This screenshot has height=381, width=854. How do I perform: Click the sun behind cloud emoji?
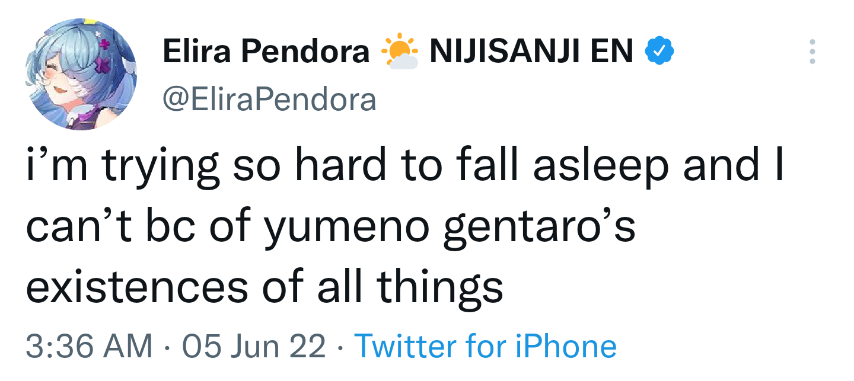(x=399, y=52)
